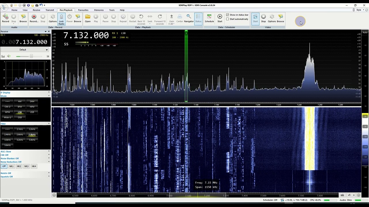
Task: Select AM mode
Action: coord(20,101)
